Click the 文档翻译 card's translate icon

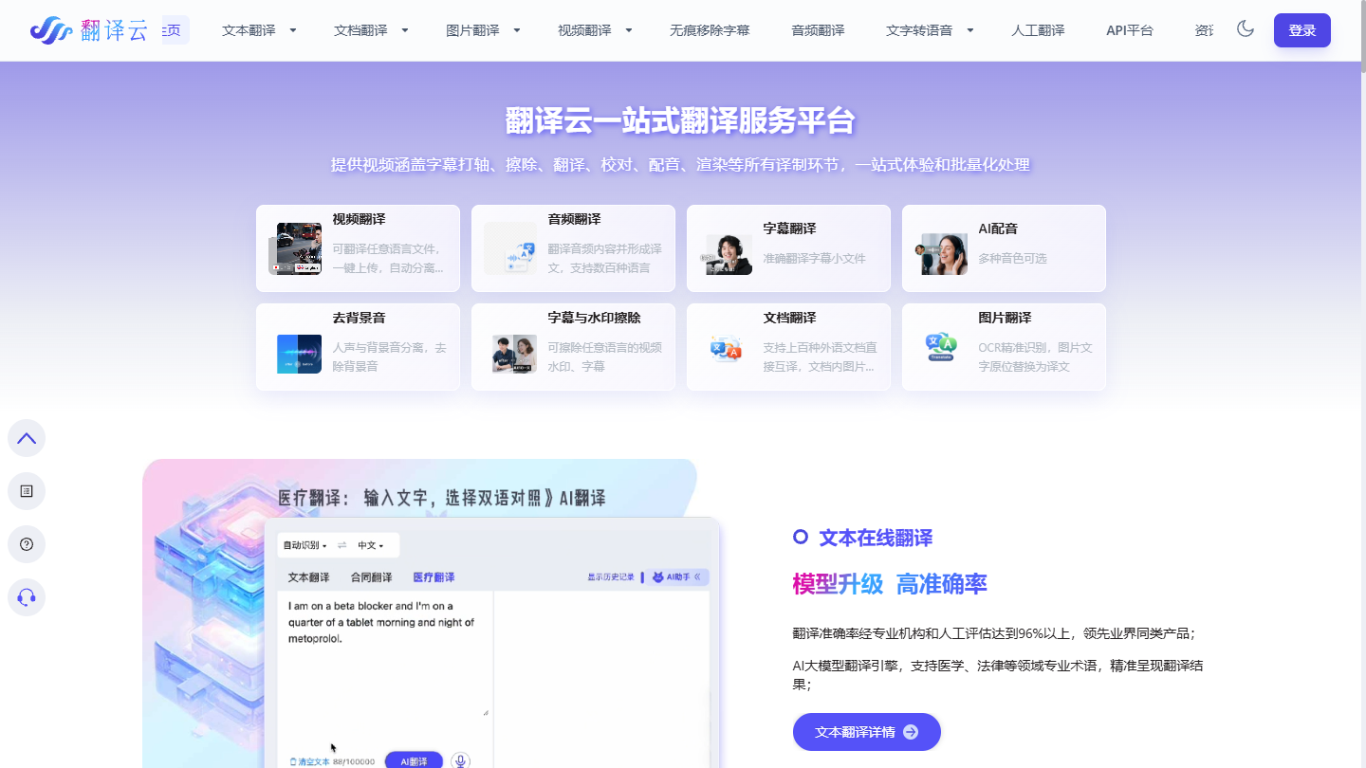[726, 349]
